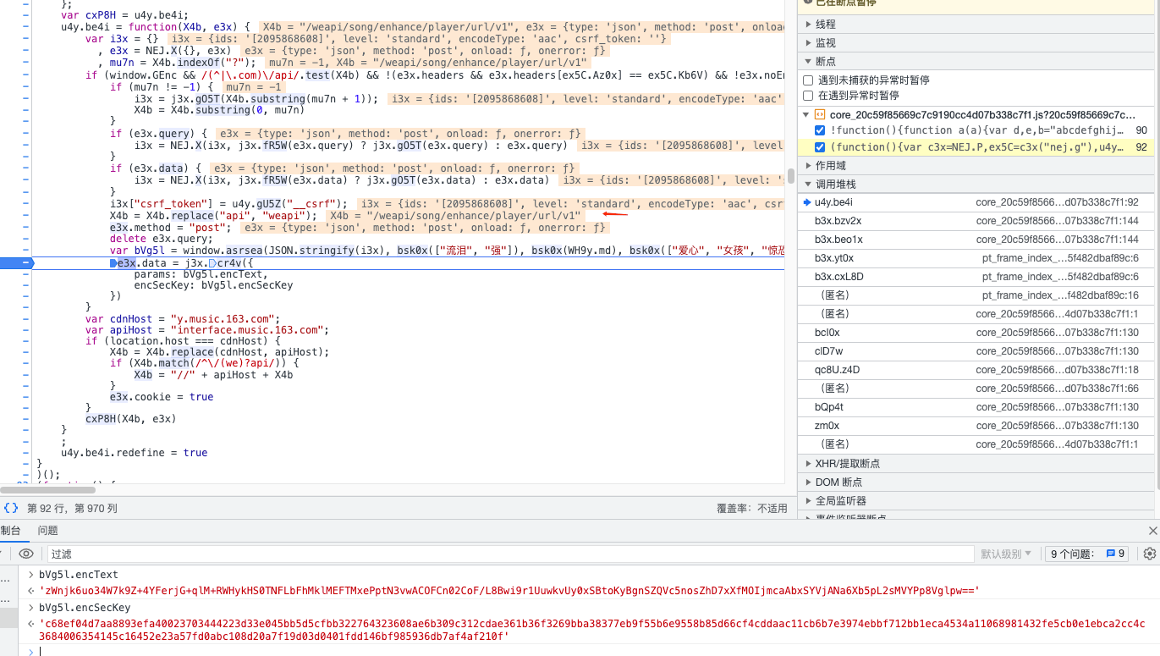The height and width of the screenshot is (656, 1160).
Task: Select b3x.bzv2x call stack frame
Action: (838, 221)
